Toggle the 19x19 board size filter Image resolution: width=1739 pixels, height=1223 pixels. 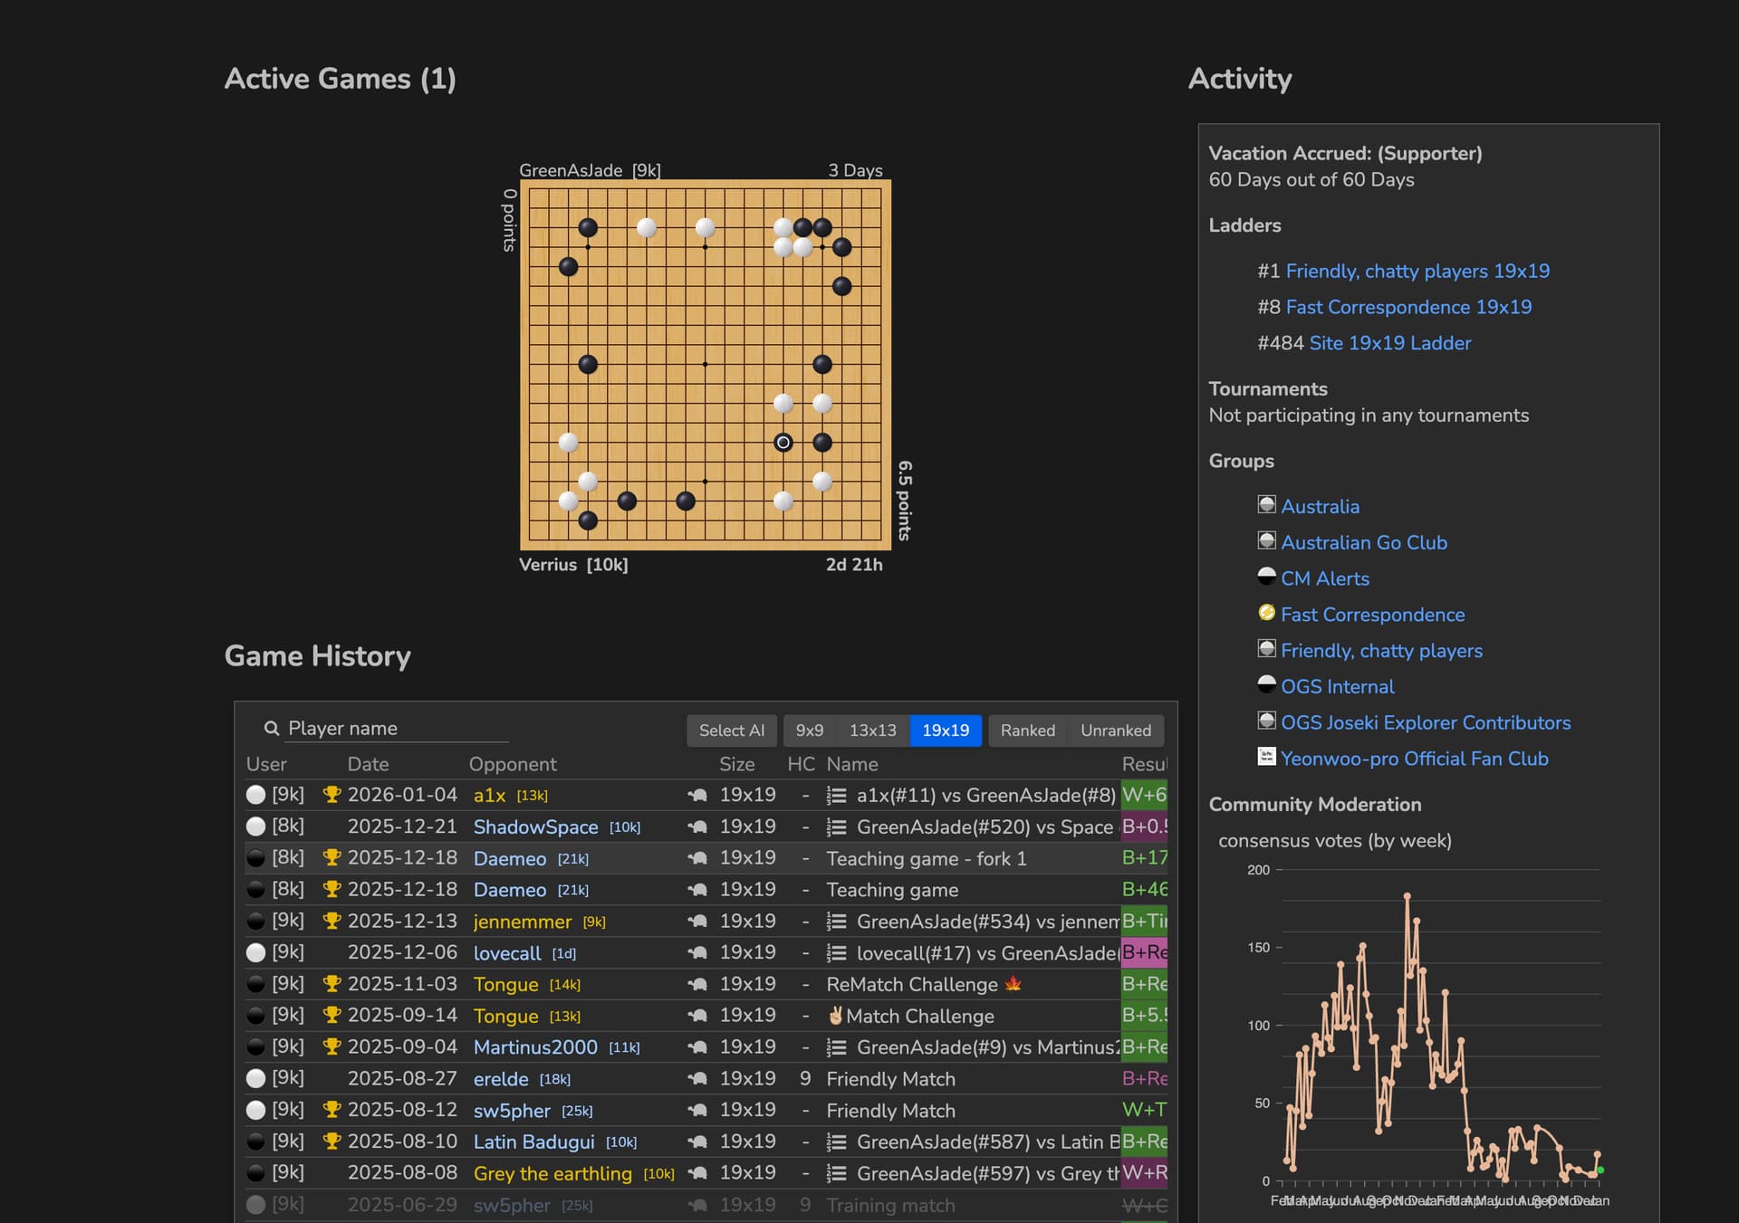945,731
